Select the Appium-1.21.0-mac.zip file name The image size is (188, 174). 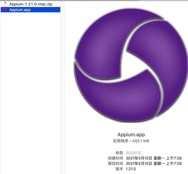[31, 4]
